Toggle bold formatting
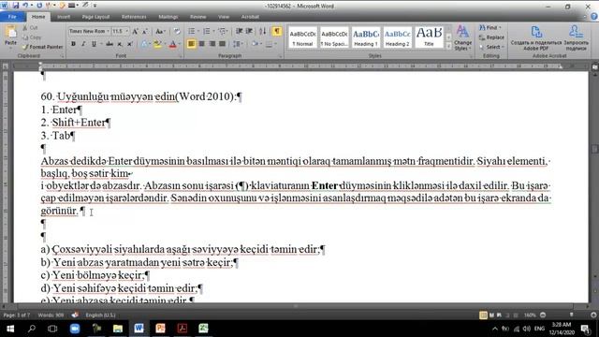Screen dimensions: 599x337 (73, 44)
